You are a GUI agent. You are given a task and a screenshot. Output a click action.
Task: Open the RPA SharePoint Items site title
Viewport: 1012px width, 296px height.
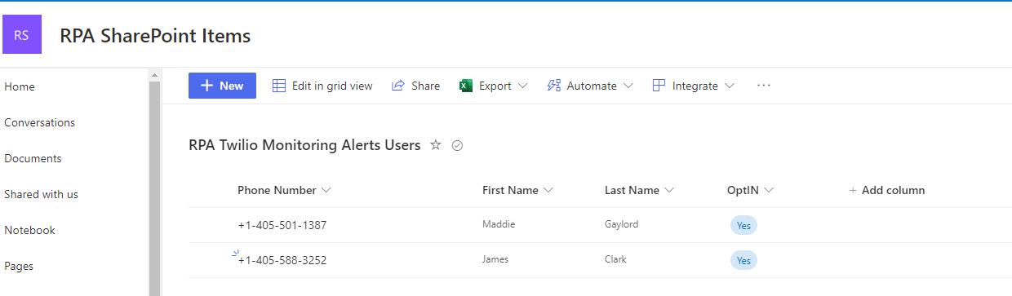pos(155,36)
